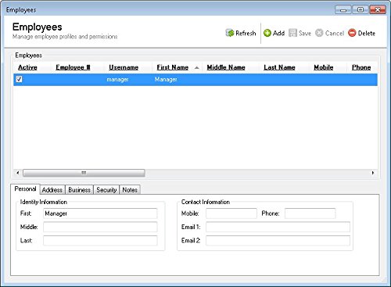
Task: Select the 'Manager' first name cell
Action: tap(166, 79)
